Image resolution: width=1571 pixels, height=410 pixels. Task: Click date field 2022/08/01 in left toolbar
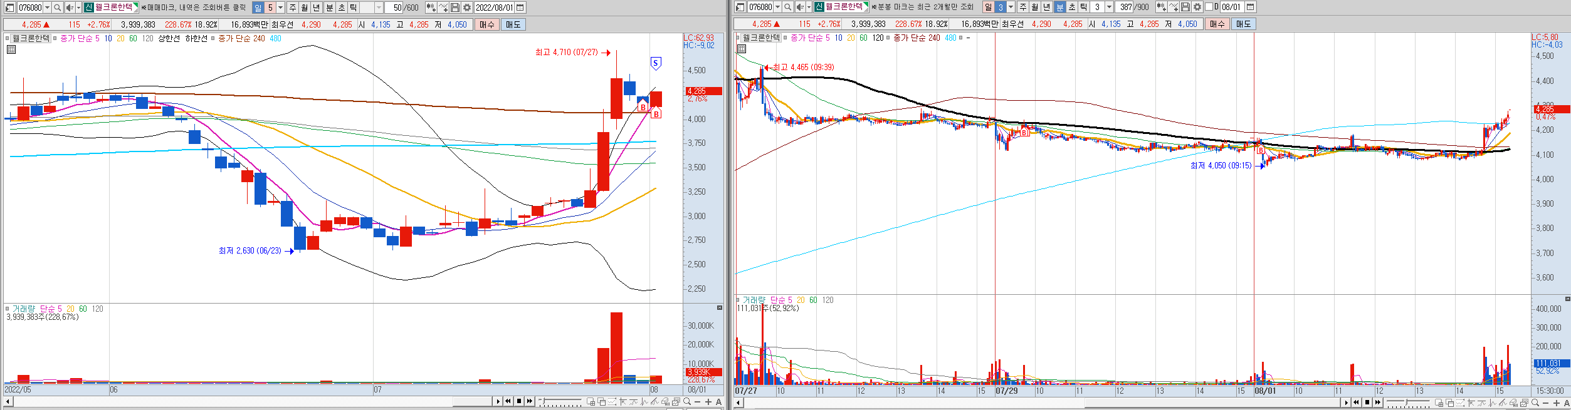point(494,8)
